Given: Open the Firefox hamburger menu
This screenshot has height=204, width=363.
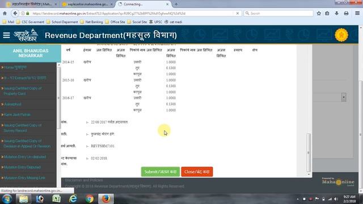Looking at the screenshot, I should click(357, 14).
